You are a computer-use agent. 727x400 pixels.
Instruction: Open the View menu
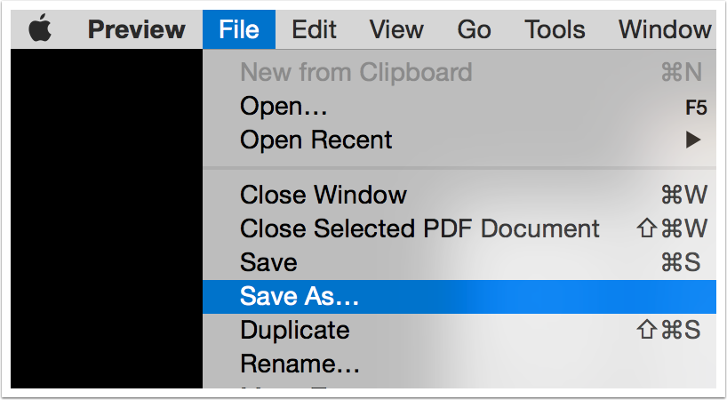pyautogui.click(x=396, y=30)
